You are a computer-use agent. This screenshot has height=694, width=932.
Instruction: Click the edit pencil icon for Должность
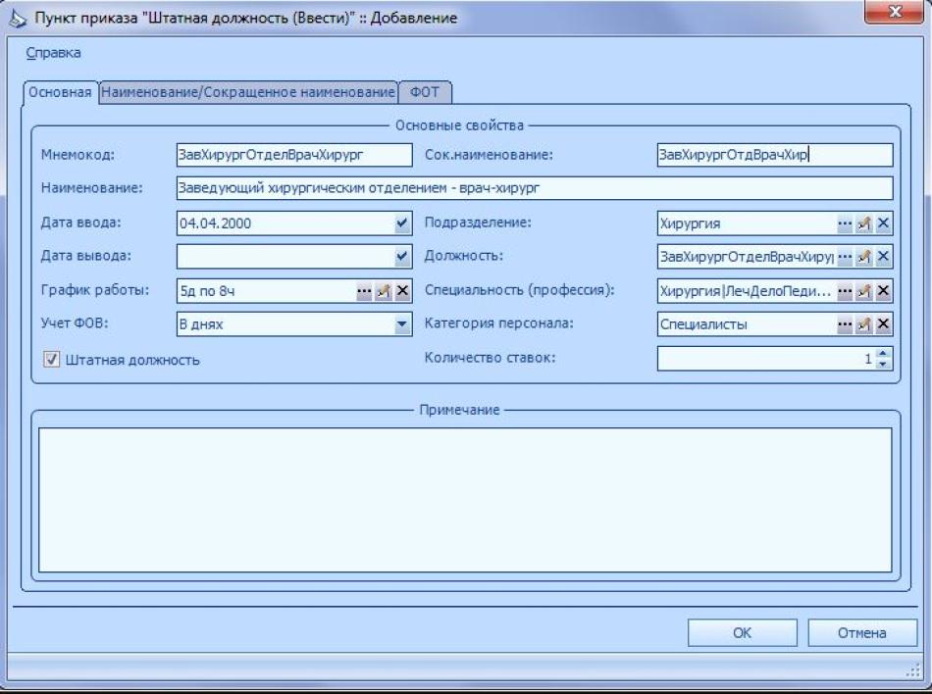pyautogui.click(x=863, y=257)
